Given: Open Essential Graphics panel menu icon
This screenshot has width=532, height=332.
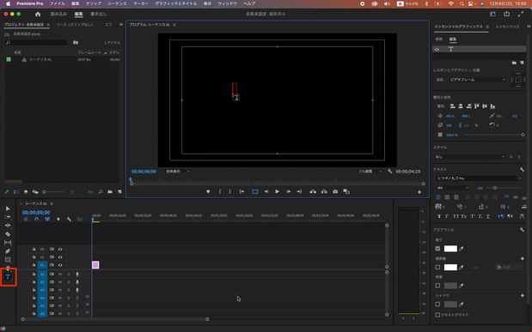Looking at the screenshot, I should (487, 27).
